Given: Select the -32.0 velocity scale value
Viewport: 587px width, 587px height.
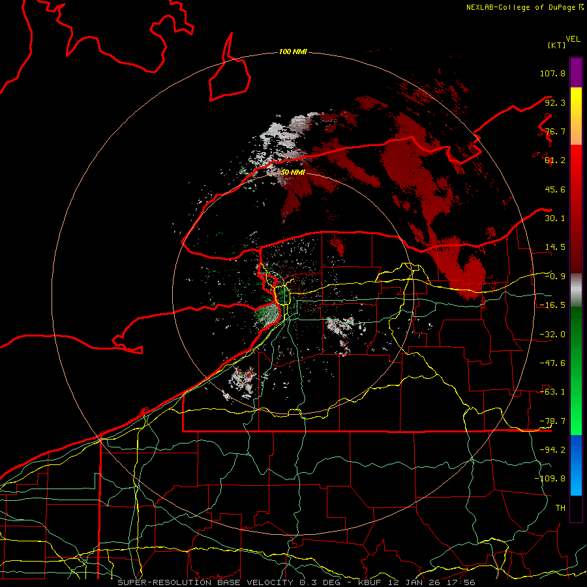Looking at the screenshot, I should coord(552,335).
